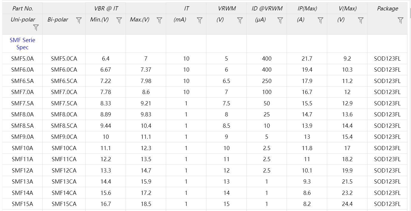Filter the Package column
This screenshot has width=411, height=211.
(401, 20)
